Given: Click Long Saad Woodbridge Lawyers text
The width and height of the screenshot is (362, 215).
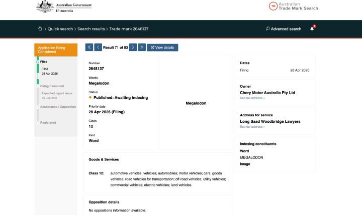Looking at the screenshot, I should (x=270, y=122).
